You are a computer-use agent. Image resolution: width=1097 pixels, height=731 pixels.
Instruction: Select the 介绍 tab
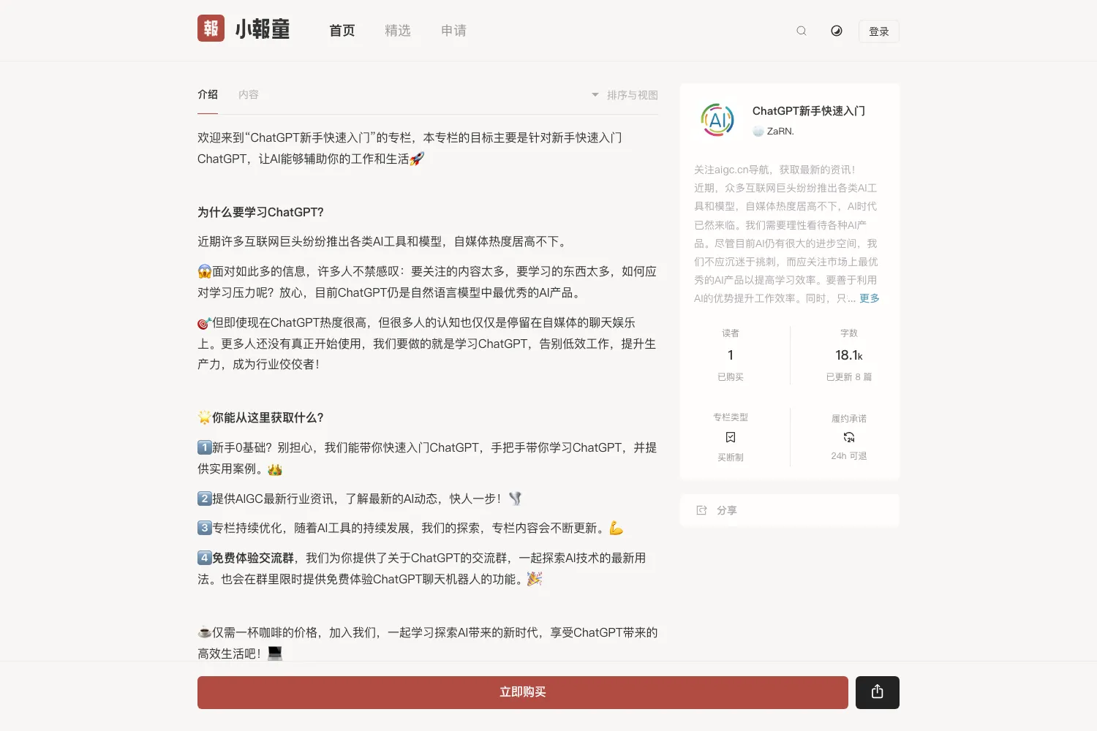(x=208, y=94)
